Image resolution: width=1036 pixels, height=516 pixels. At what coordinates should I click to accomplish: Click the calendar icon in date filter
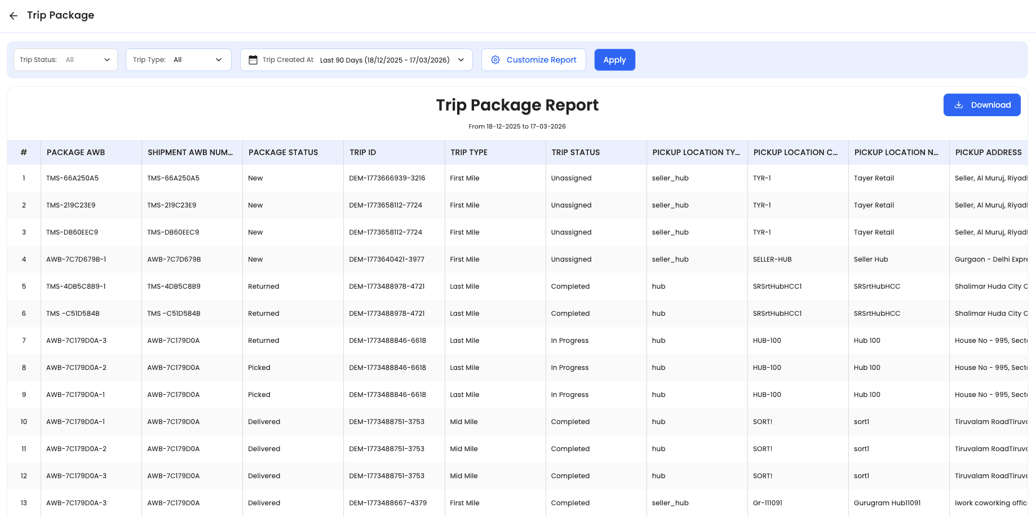[253, 60]
